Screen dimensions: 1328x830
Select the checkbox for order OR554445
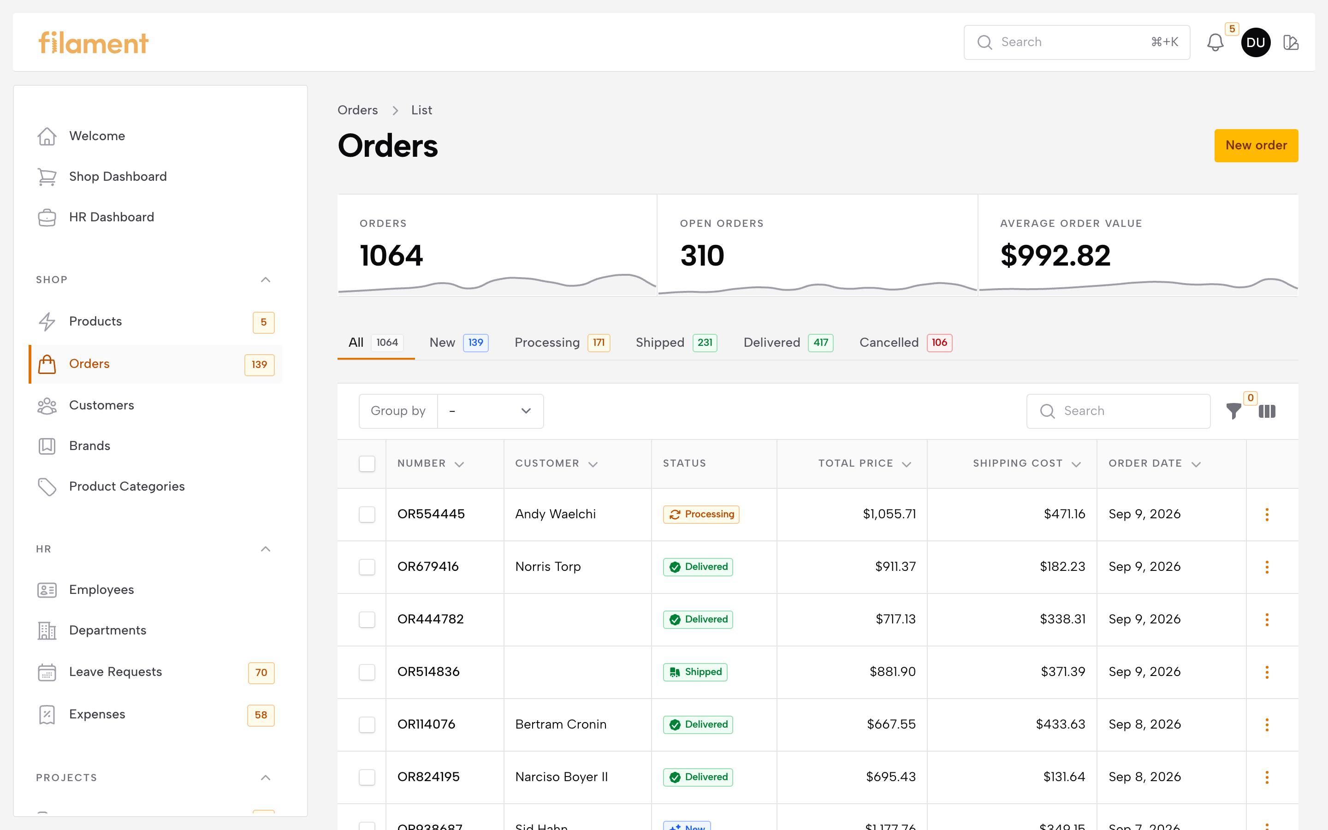click(x=367, y=514)
